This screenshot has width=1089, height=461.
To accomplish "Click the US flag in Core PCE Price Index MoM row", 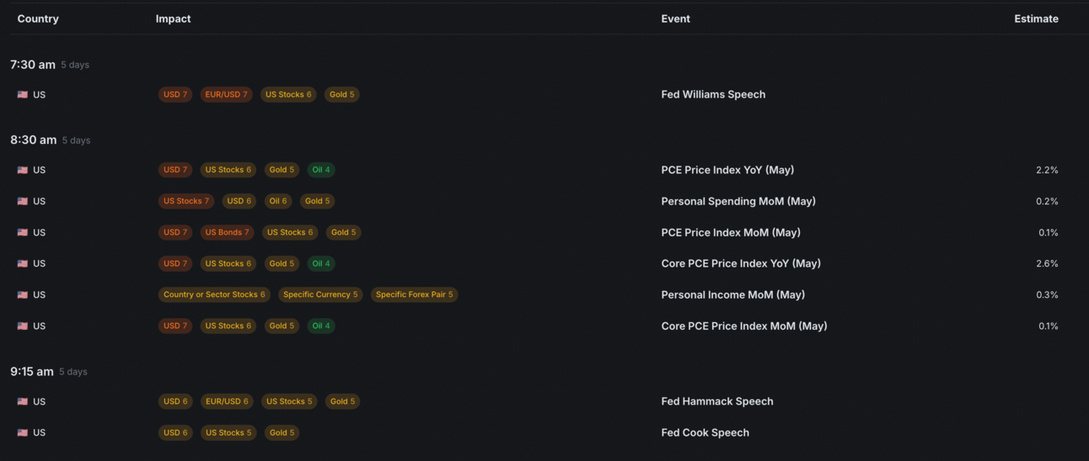I will (23, 326).
